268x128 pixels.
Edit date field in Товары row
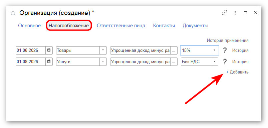(x=31, y=51)
